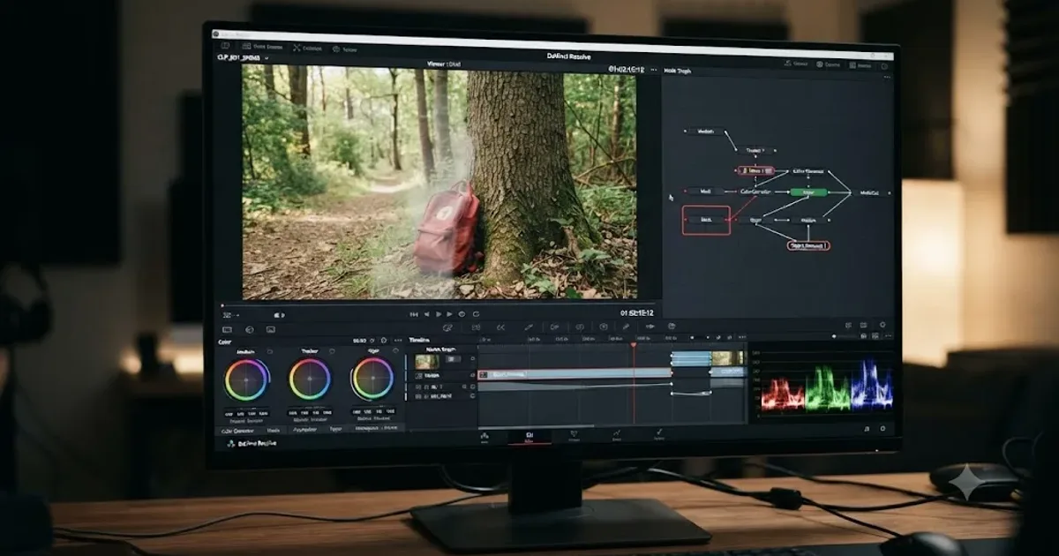Adjust the third color wheel in Color panel
The width and height of the screenshot is (1059, 556).
point(372,379)
